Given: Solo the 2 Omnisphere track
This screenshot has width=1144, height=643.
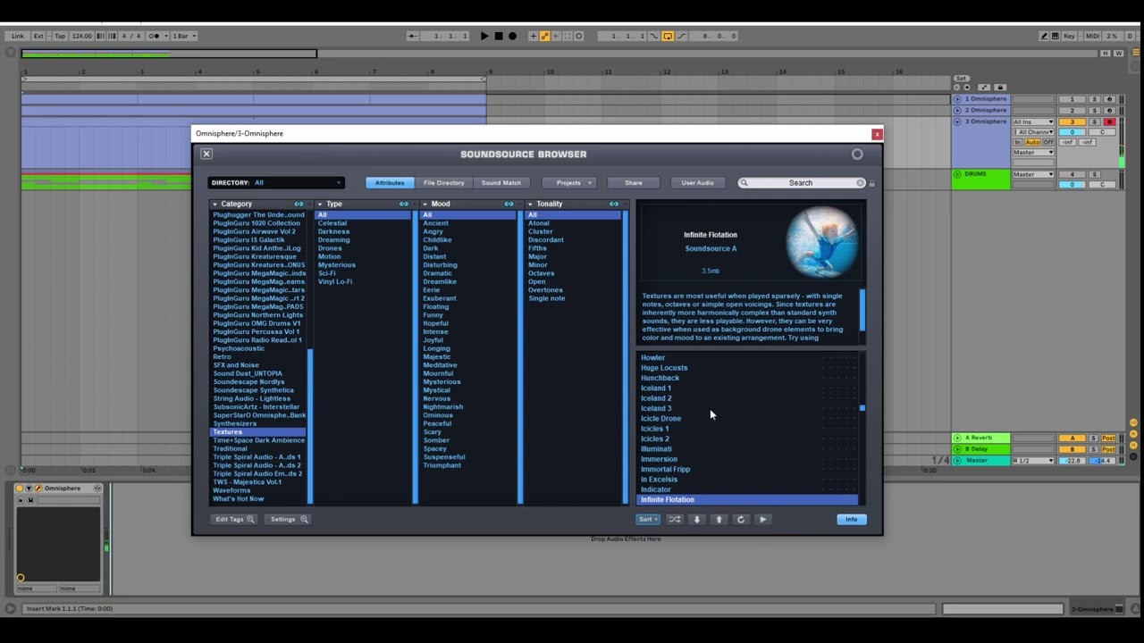Looking at the screenshot, I should [1094, 111].
